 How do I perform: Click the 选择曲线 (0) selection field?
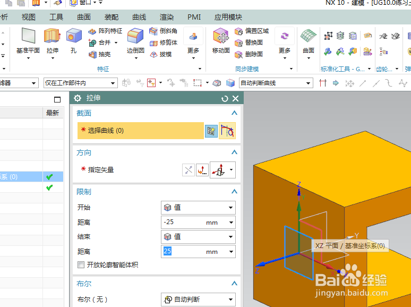pos(141,131)
